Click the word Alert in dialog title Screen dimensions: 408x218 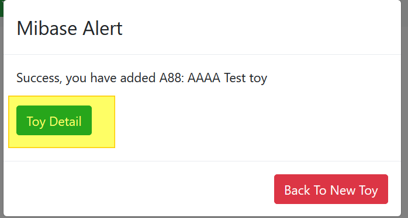pos(102,29)
